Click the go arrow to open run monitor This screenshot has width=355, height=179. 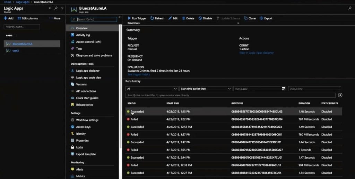pyautogui.click(x=340, y=95)
